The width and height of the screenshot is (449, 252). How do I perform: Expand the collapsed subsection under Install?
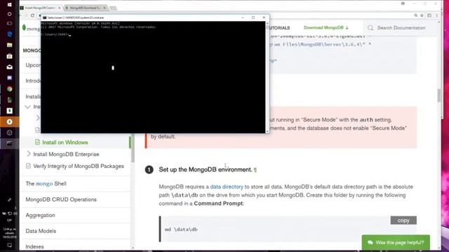38,118
